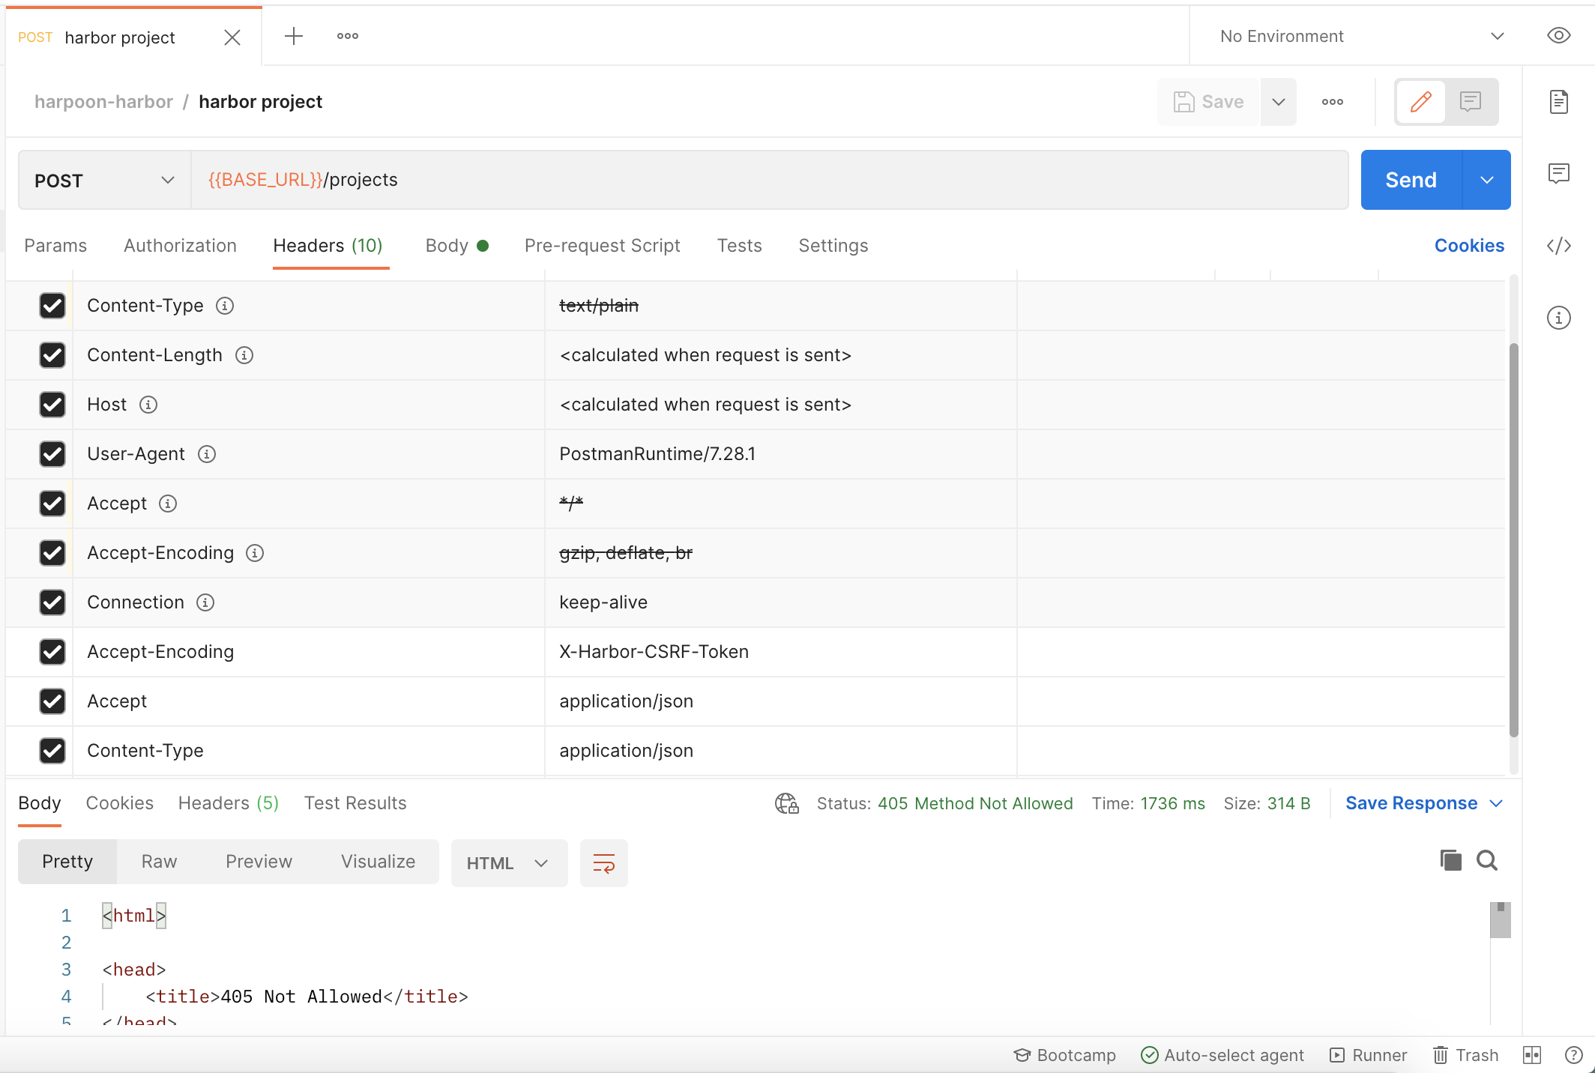Viewport: 1595px width, 1073px height.
Task: Click info icon next to Content-Length header
Action: (x=244, y=355)
